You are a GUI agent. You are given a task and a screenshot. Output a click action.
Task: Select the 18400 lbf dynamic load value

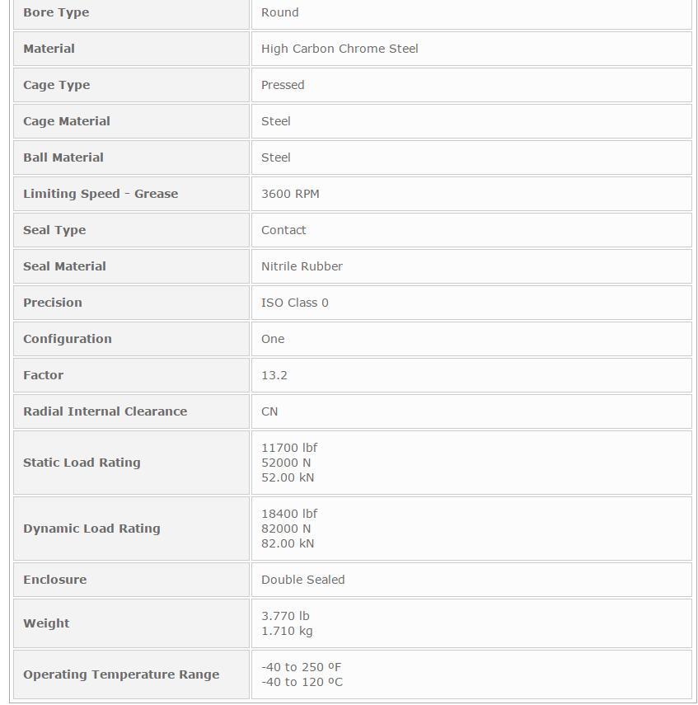pos(289,514)
